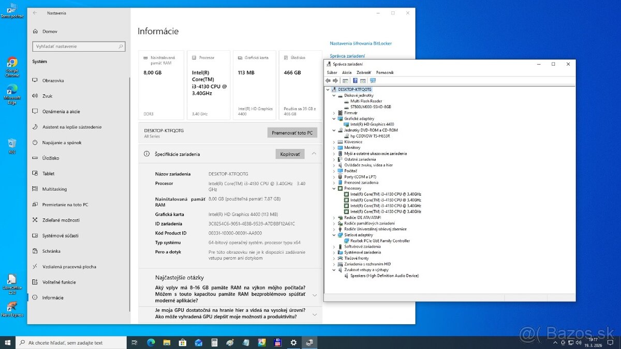This screenshot has width=621, height=349.
Task: Open Microsoft Store from the taskbar
Action: 182,342
